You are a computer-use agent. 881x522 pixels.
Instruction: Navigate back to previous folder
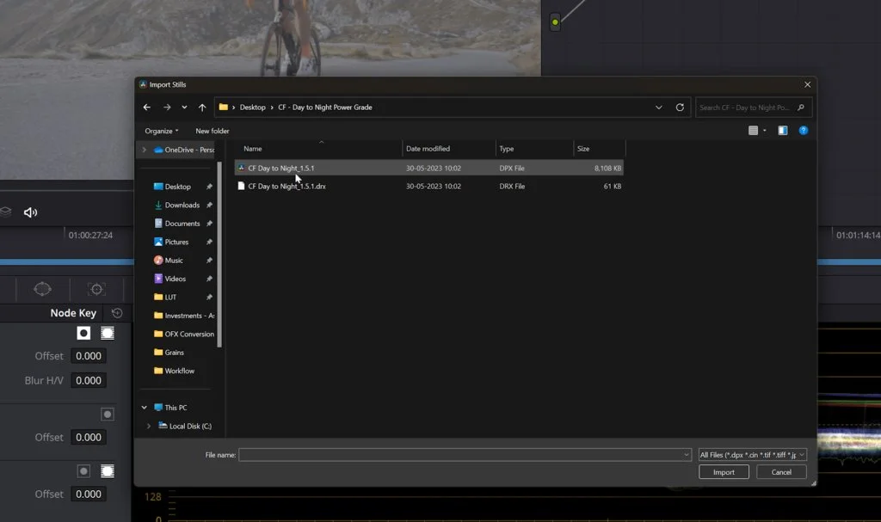pos(147,107)
